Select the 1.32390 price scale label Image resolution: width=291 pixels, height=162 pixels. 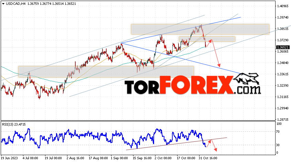click(283, 85)
